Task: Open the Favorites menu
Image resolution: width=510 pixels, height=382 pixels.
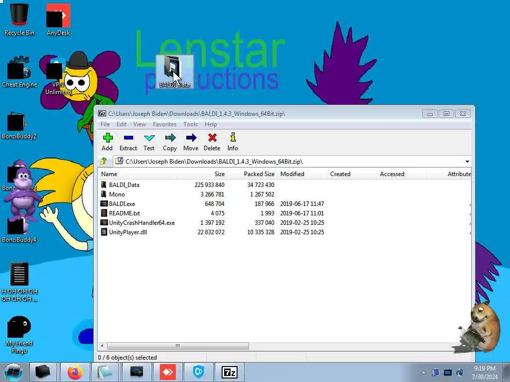Action: (164, 124)
